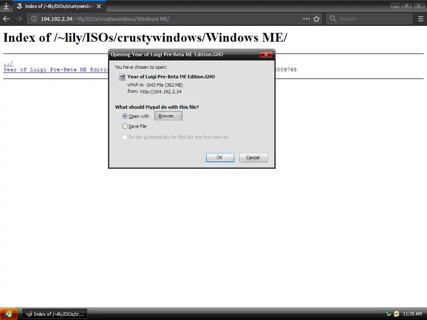The height and width of the screenshot is (320, 427).
Task: Click the search magnifier icon
Action: pos(333,19)
